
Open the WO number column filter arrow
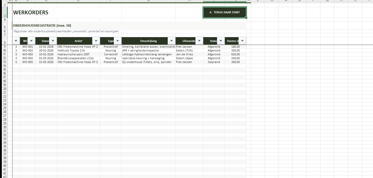click(x=31, y=41)
